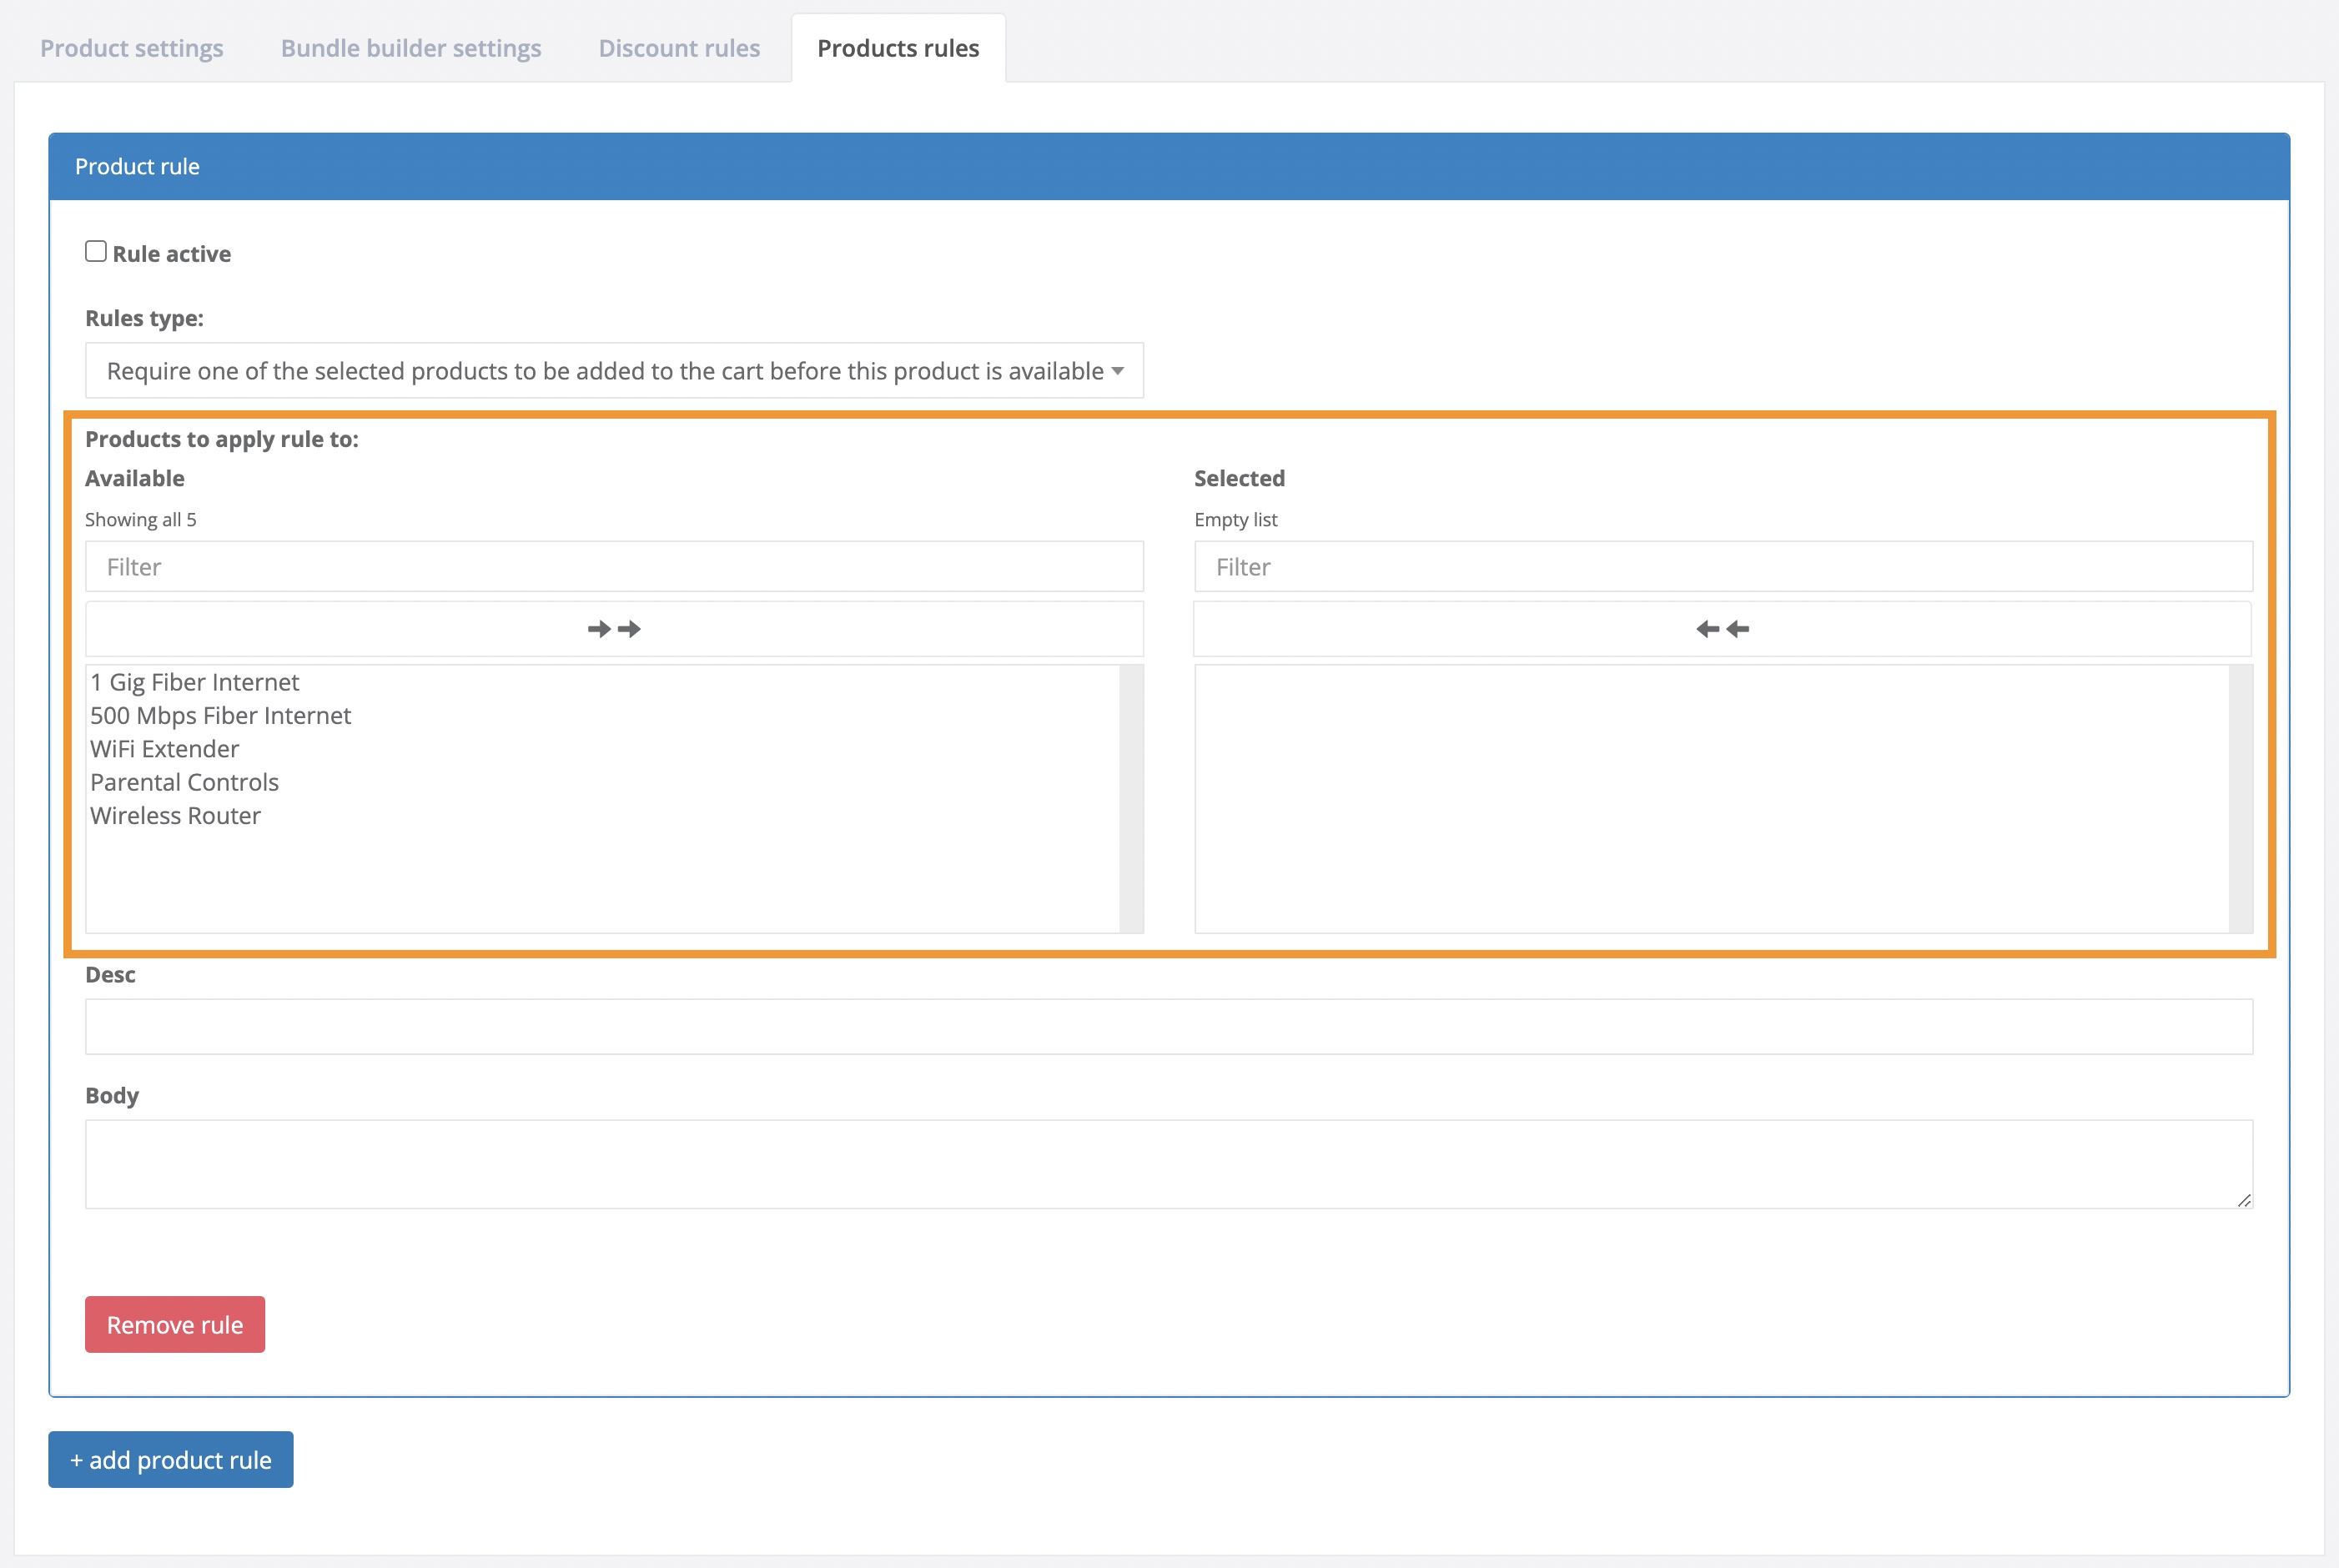The height and width of the screenshot is (1568, 2339).
Task: Click the Available list scrollbar track
Action: coord(1131,798)
